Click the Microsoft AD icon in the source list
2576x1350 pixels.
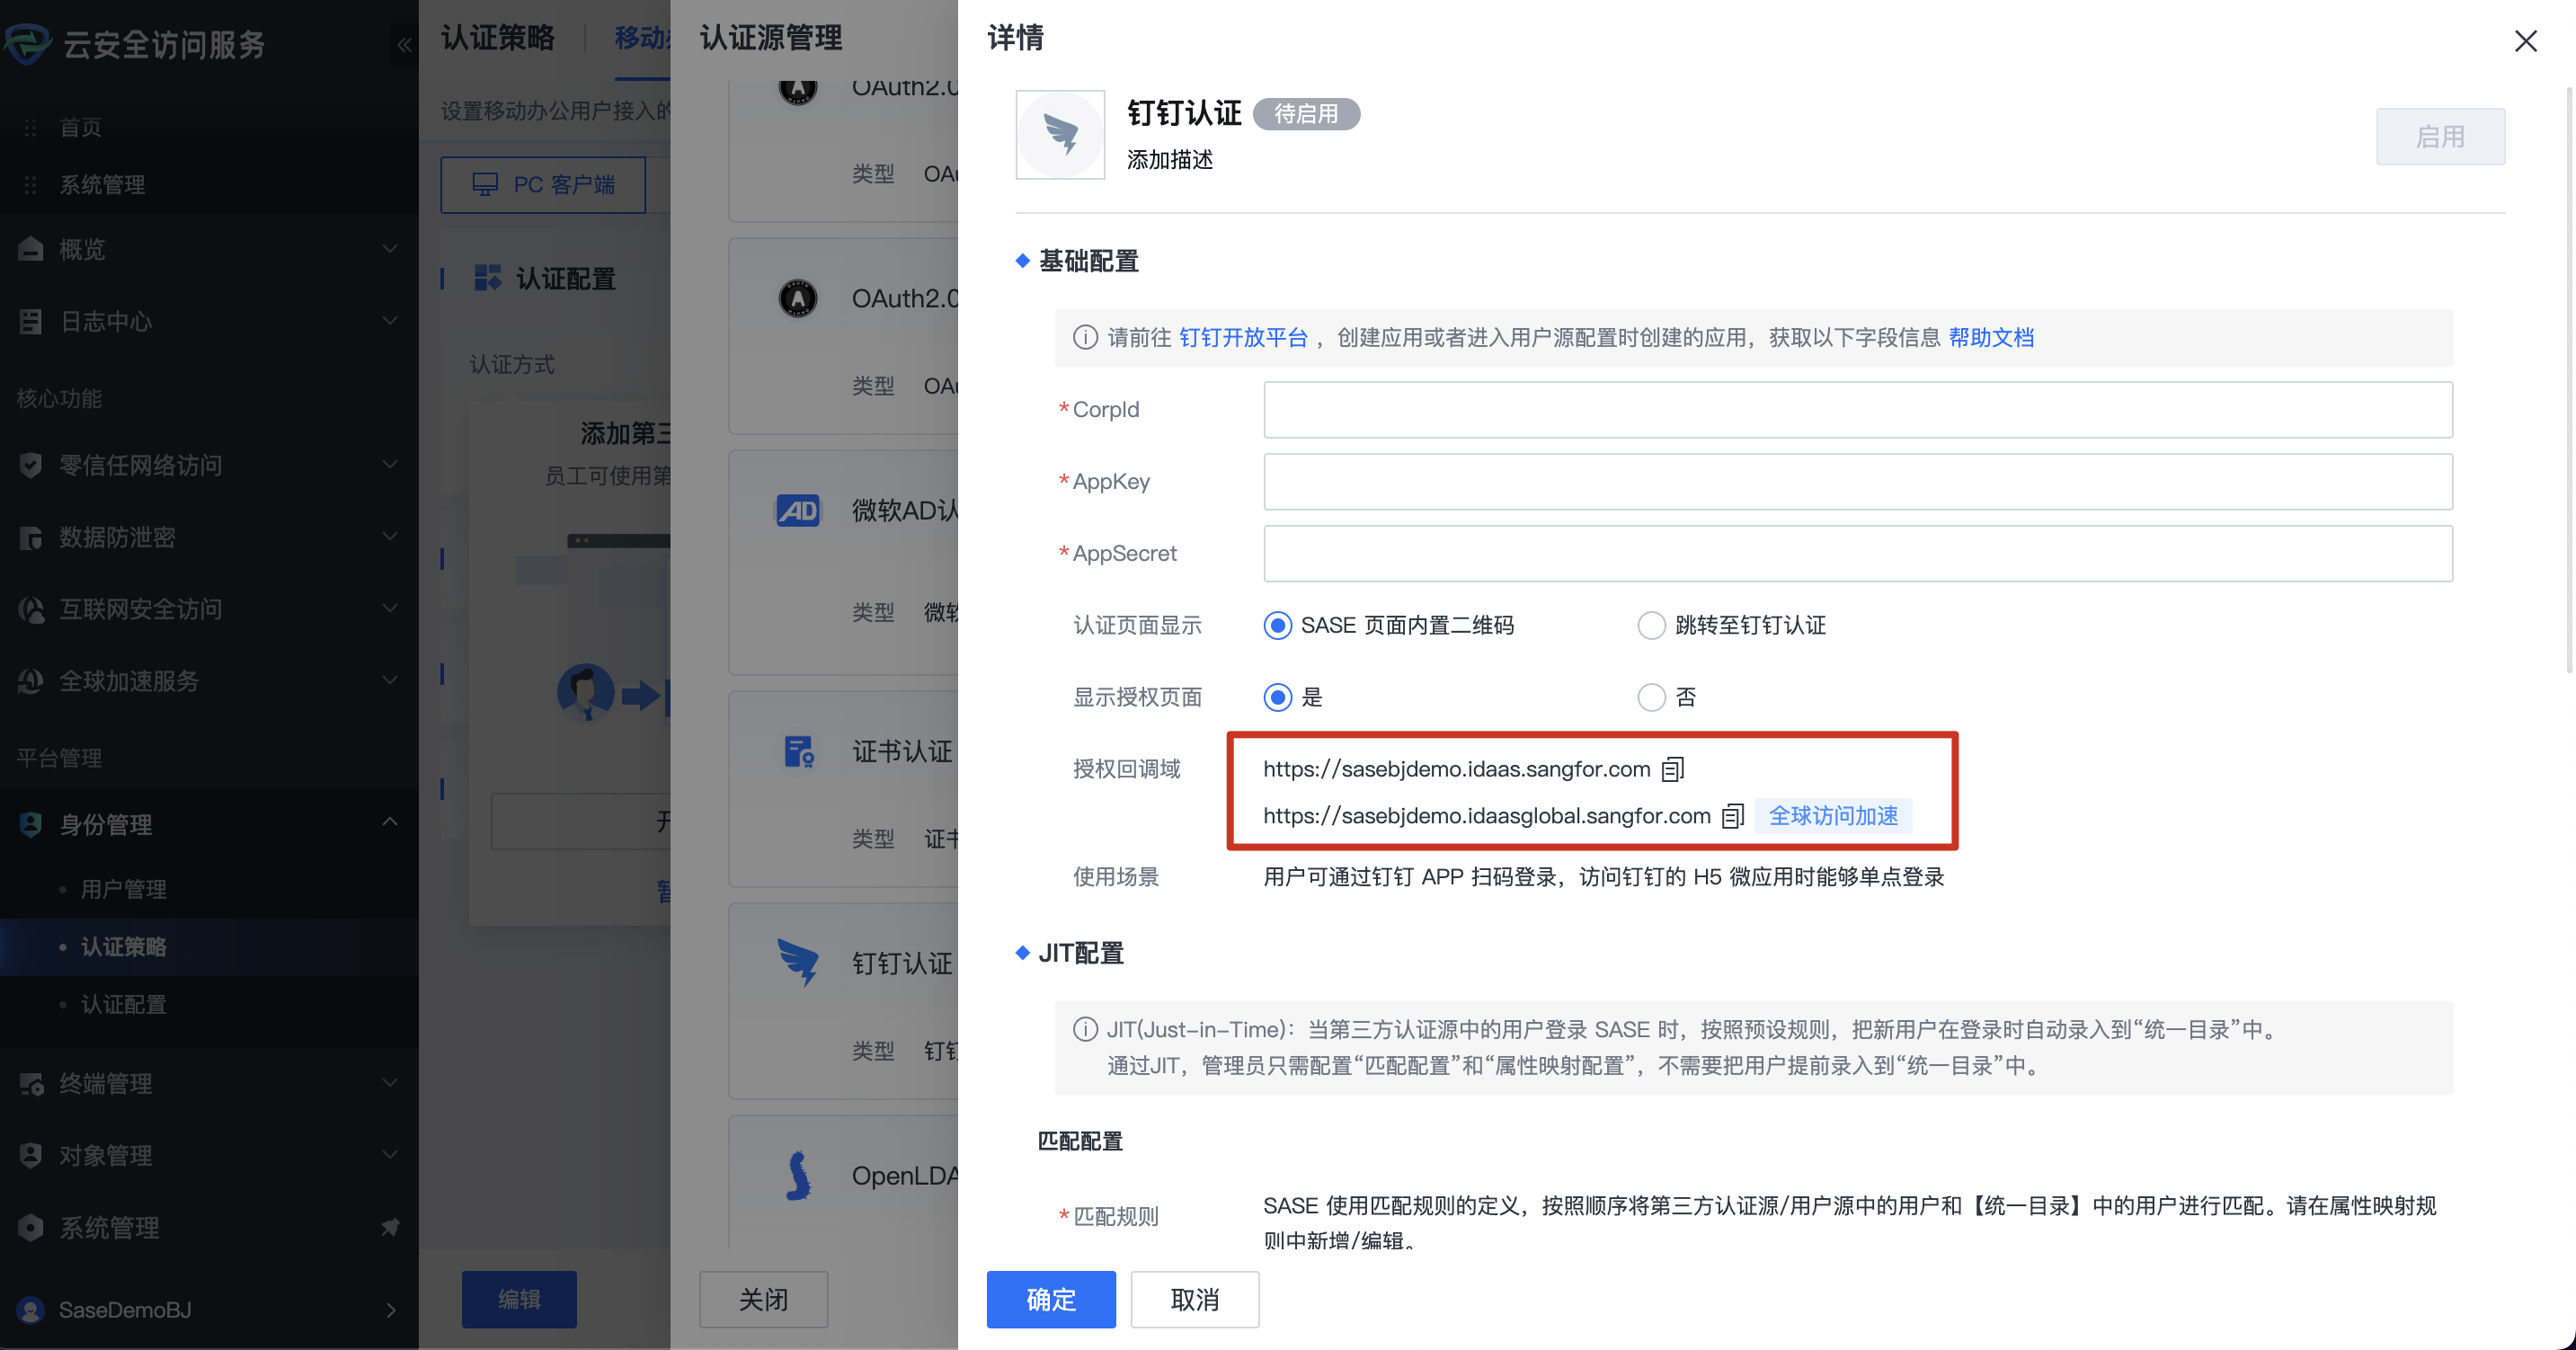tap(798, 511)
